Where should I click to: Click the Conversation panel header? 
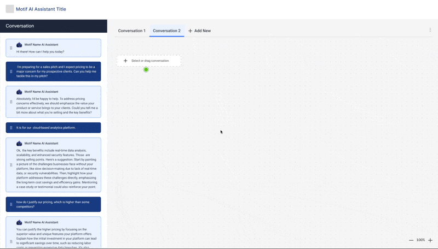[x=54, y=26]
